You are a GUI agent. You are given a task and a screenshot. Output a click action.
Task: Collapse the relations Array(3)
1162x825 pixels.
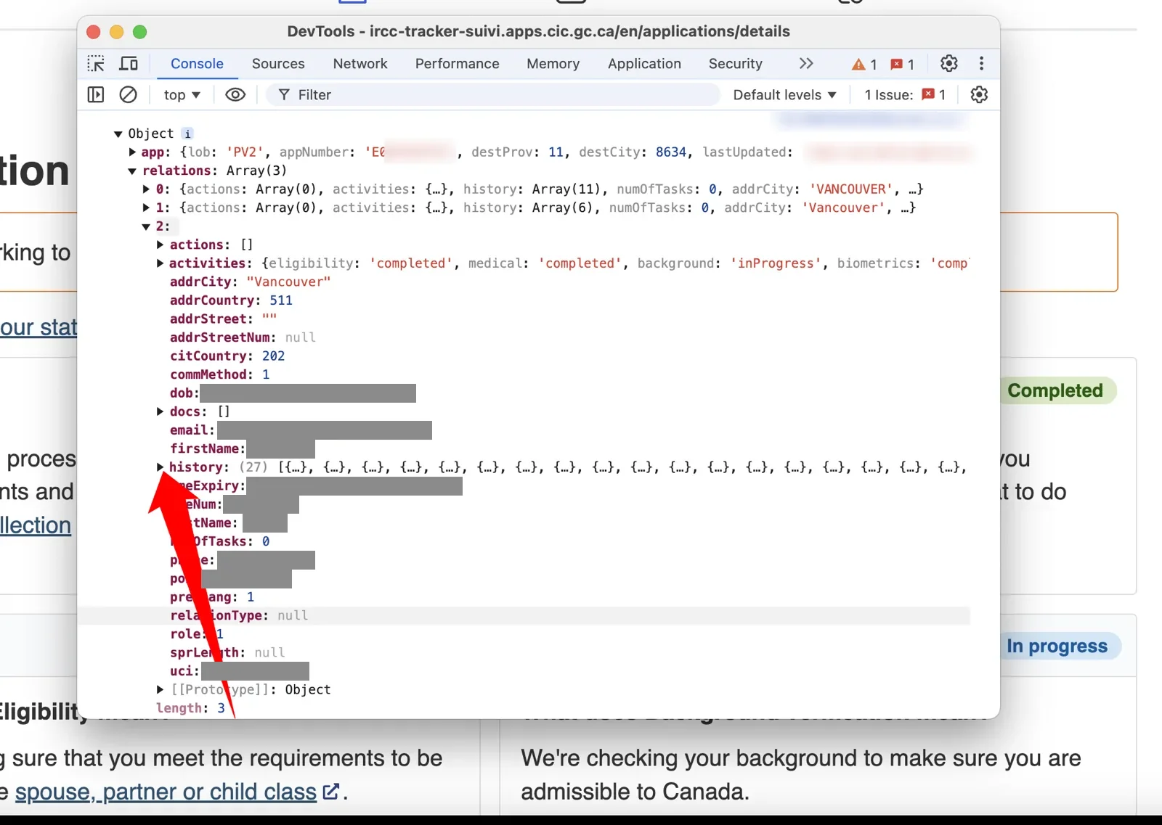click(132, 171)
